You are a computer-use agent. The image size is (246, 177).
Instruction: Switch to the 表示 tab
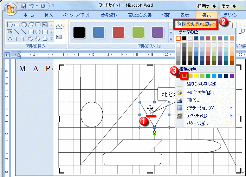(184, 15)
